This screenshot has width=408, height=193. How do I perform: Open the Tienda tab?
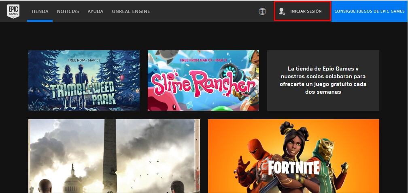(x=40, y=11)
